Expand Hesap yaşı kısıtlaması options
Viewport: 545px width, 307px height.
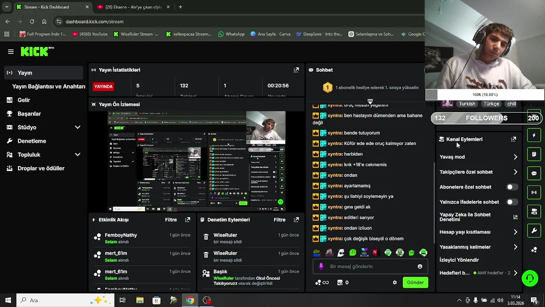point(515,232)
